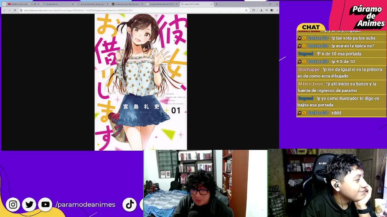387x217 pixels.
Task: Bookmark this page with the star icon
Action: pos(246,10)
